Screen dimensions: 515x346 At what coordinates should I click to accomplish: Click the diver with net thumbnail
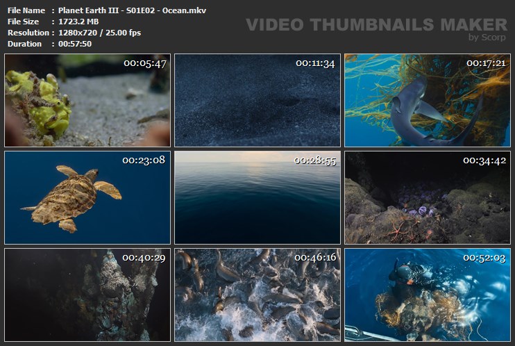(x=428, y=295)
